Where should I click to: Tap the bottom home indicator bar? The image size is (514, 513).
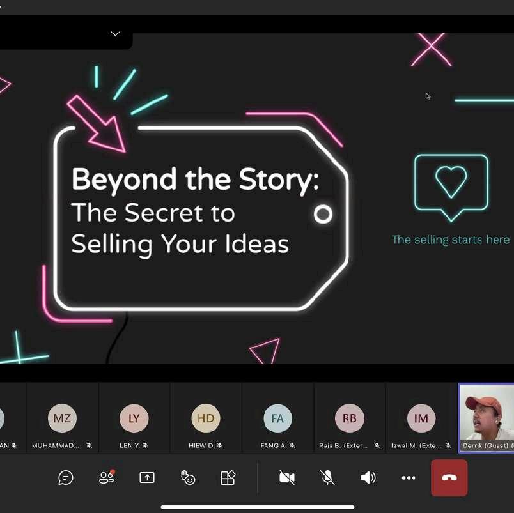[x=258, y=507]
